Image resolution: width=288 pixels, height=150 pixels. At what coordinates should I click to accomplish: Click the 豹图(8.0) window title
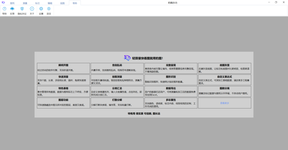[173, 3]
